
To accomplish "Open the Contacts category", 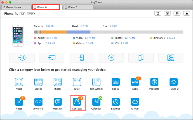I will coord(77,102).
